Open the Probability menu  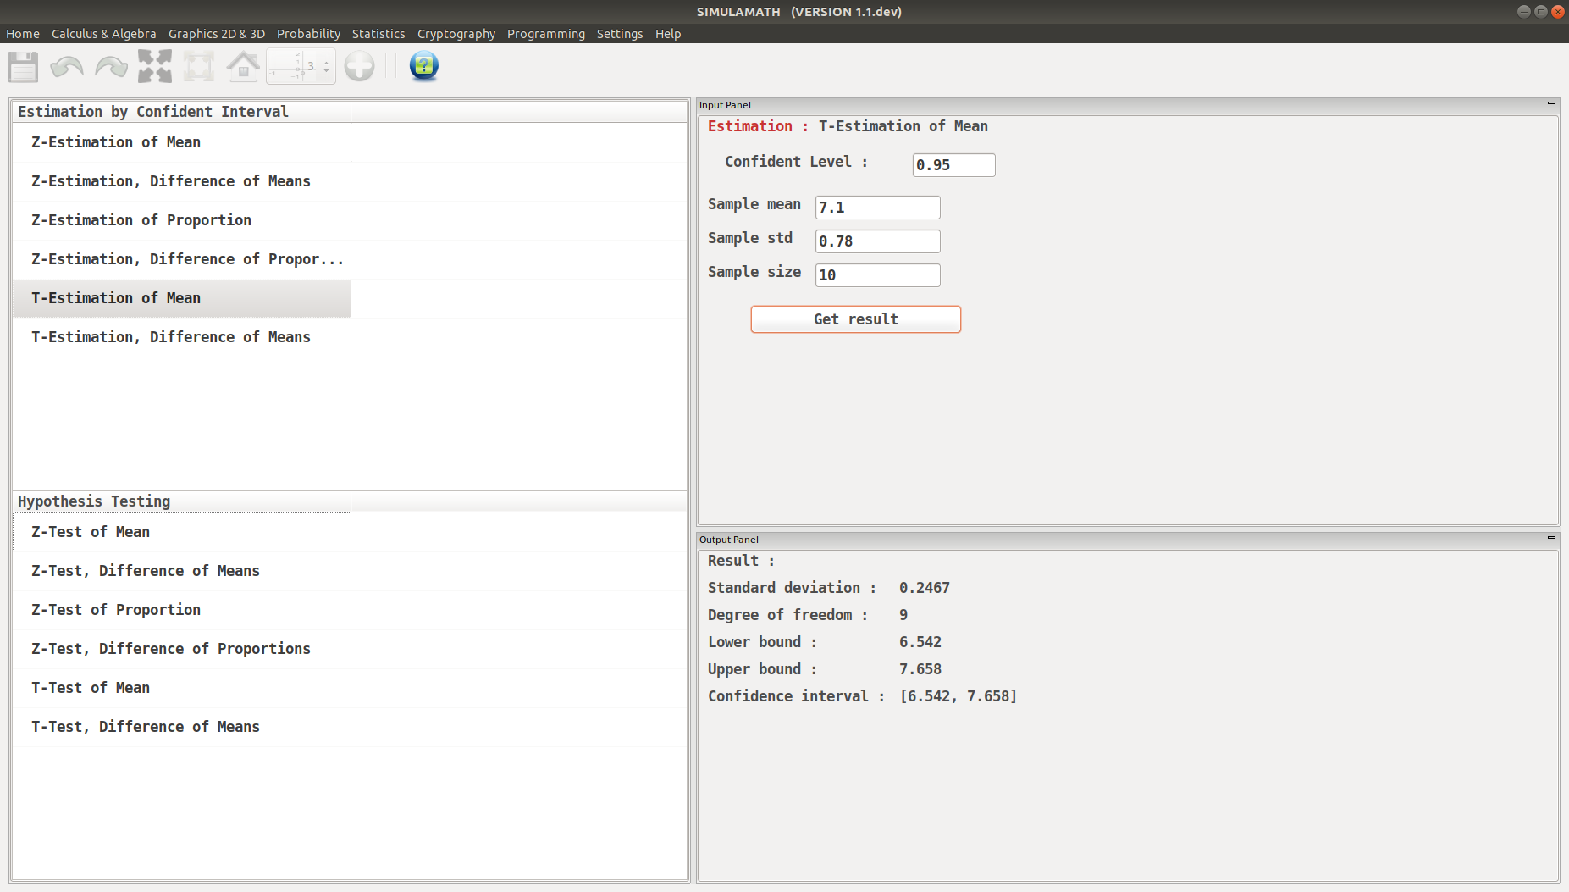(x=308, y=34)
